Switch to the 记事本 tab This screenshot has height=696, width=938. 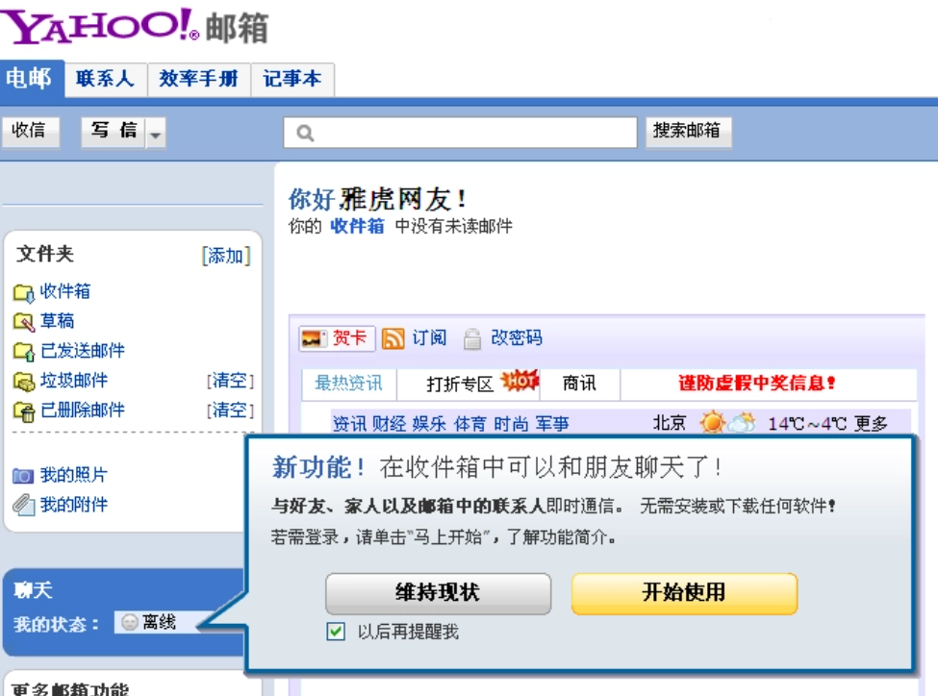point(292,79)
